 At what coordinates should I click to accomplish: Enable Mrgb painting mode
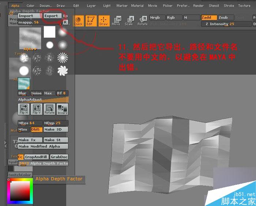click(x=157, y=18)
